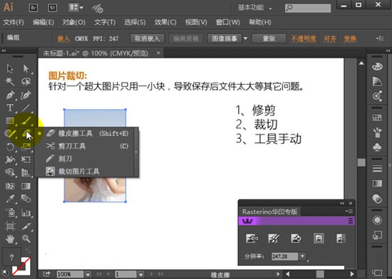Click the 图像描摹 button

pos(225,38)
